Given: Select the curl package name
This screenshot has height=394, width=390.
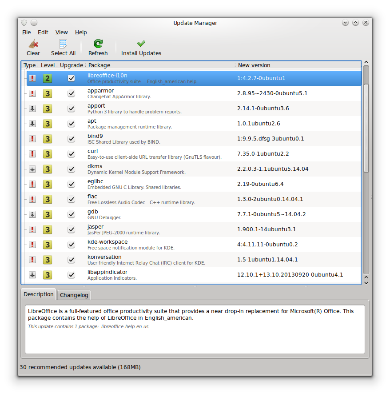Looking at the screenshot, I should [x=92, y=151].
